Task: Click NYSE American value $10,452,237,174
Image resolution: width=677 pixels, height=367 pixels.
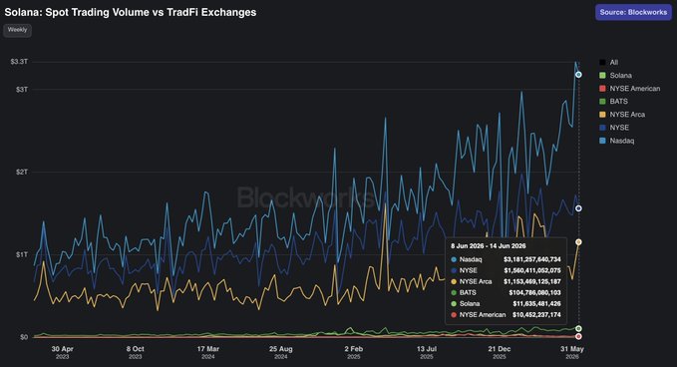Action: coord(536,315)
